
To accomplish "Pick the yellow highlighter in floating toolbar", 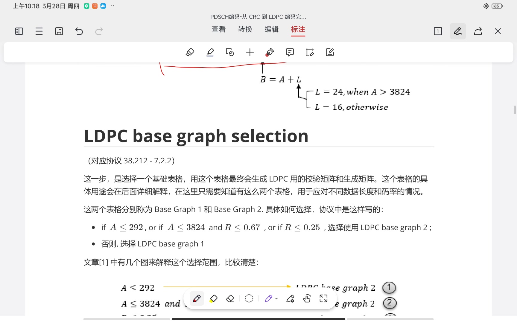I will point(213,298).
